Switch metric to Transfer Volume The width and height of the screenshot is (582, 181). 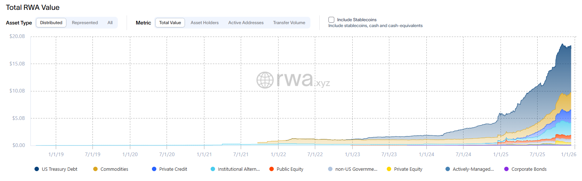(289, 23)
